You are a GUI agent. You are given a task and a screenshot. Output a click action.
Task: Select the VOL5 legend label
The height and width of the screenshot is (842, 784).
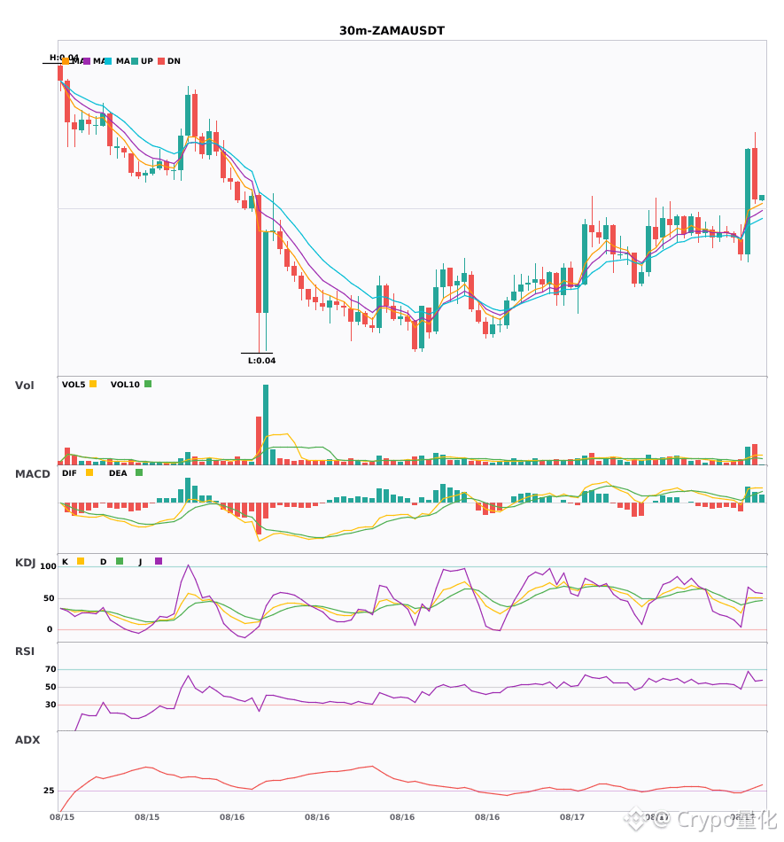(x=74, y=385)
